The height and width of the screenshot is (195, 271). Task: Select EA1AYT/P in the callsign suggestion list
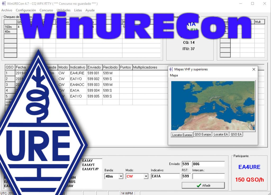pos(91,169)
